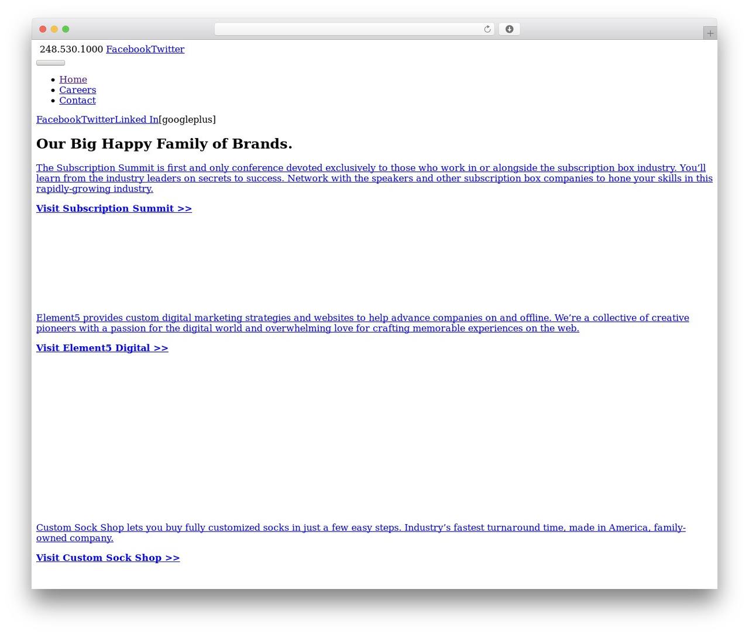Open a new tab with plus button

click(710, 33)
